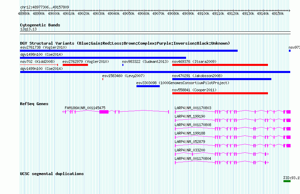The width and height of the screenshot is (300, 194).
Task: Click the esv2761738 (Vogler2010) label
Action: [43, 47]
